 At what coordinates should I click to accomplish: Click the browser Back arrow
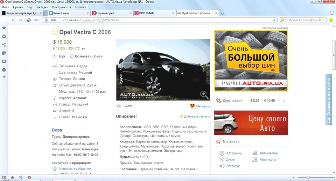pos(13,20)
